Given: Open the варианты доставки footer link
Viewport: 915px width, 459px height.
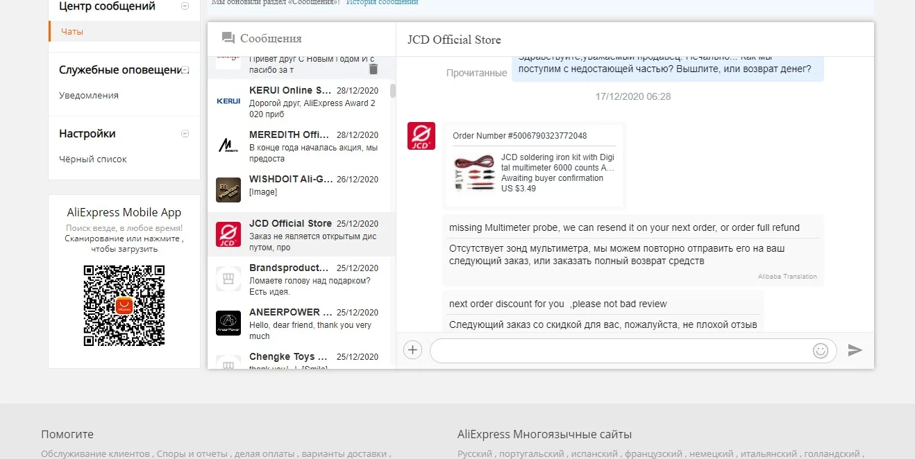Looking at the screenshot, I should (x=346, y=453).
